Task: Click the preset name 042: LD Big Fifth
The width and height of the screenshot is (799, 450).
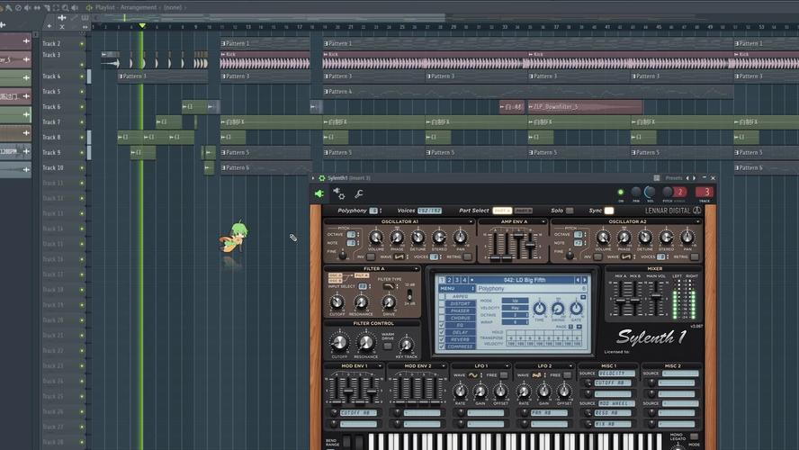Action: (x=524, y=280)
